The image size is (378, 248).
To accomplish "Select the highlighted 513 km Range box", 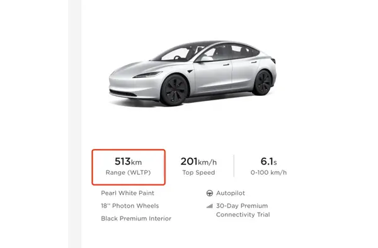I will 129,167.
